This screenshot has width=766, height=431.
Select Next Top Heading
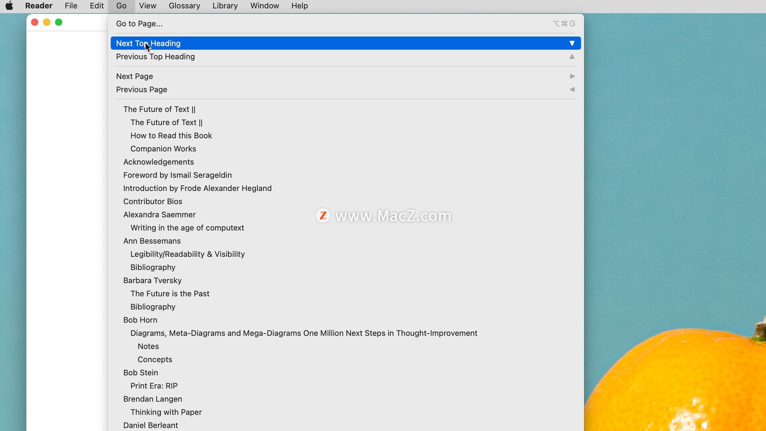click(x=345, y=43)
